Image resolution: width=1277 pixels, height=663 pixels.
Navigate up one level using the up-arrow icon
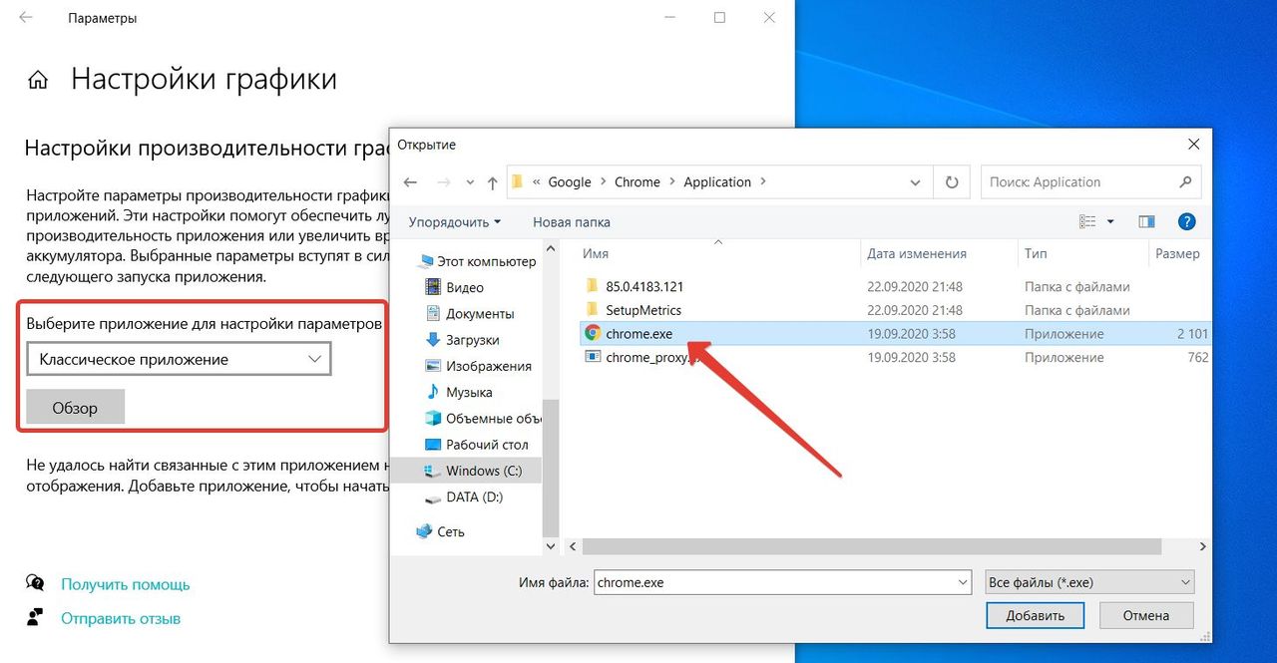pos(492,181)
